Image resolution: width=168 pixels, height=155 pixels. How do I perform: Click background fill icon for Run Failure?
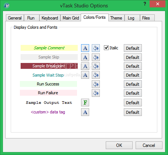[x=96, y=93]
